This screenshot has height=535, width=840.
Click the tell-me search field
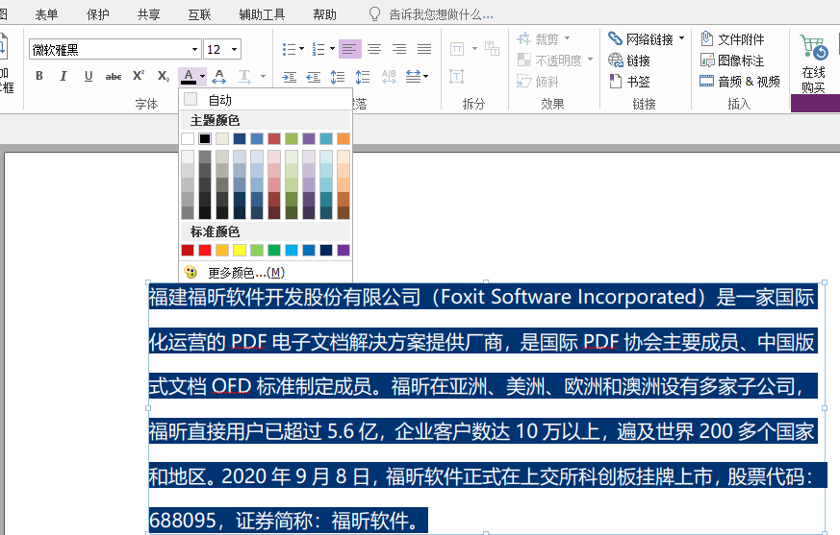(442, 14)
